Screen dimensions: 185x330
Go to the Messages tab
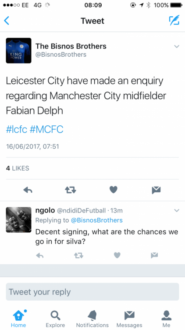click(x=129, y=319)
